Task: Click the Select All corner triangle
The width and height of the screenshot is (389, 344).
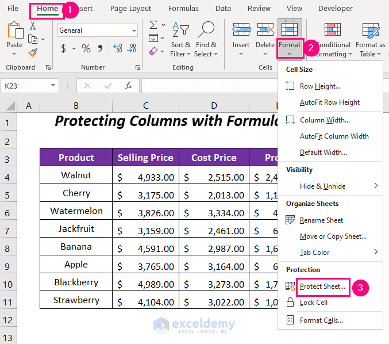Action: (11, 106)
